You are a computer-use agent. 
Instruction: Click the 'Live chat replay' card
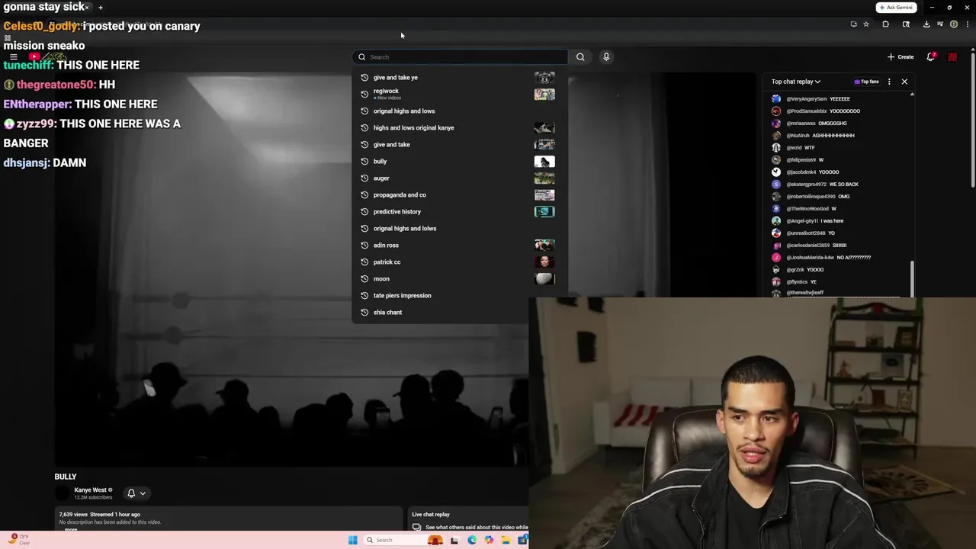(469, 520)
